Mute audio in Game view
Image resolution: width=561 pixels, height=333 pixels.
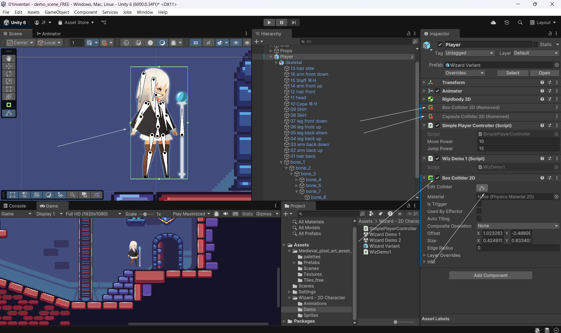(226, 214)
